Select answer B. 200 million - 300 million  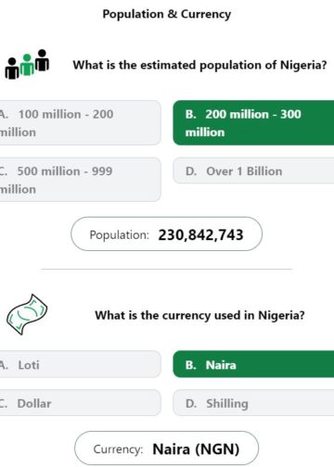tap(253, 123)
